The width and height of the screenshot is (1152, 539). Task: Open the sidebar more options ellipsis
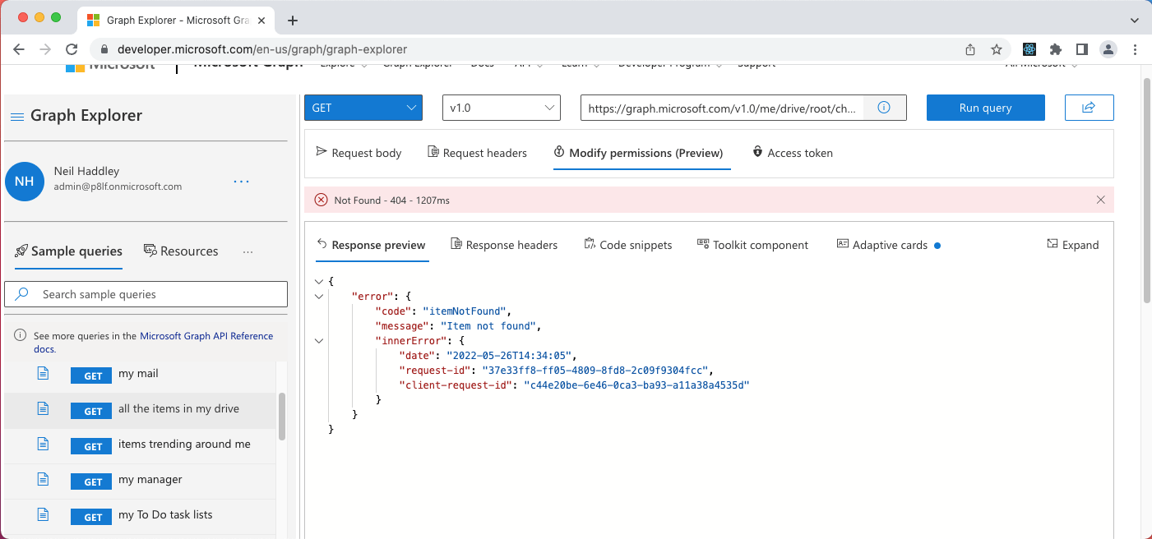tap(248, 252)
